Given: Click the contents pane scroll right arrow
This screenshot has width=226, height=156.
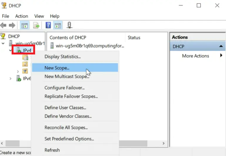Looking at the screenshot, I should click(x=164, y=143).
